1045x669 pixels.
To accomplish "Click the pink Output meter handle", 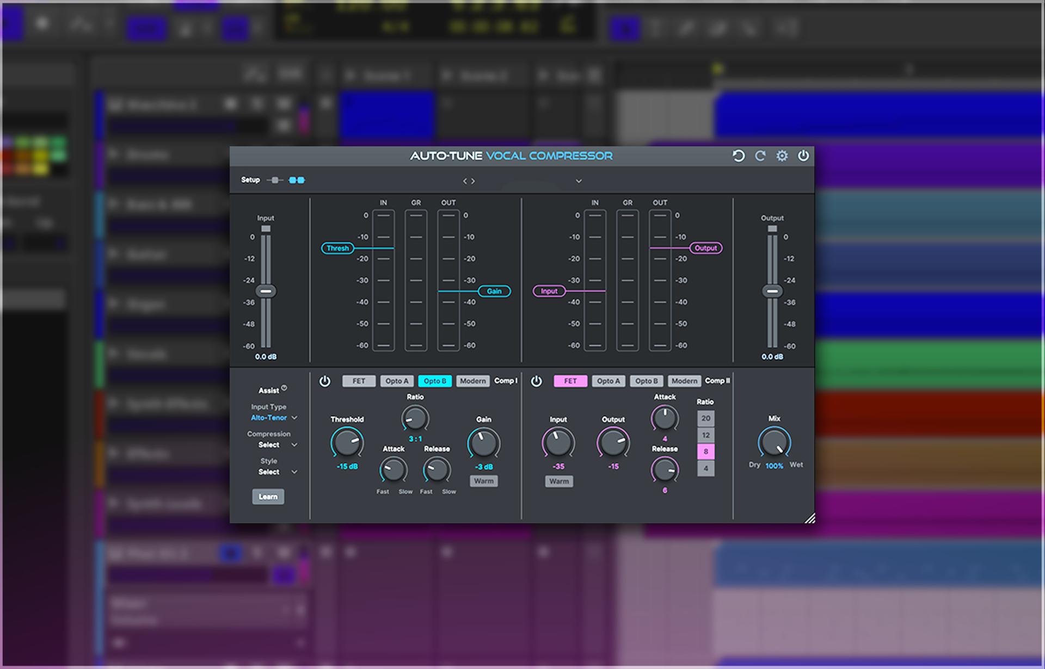I will click(706, 248).
